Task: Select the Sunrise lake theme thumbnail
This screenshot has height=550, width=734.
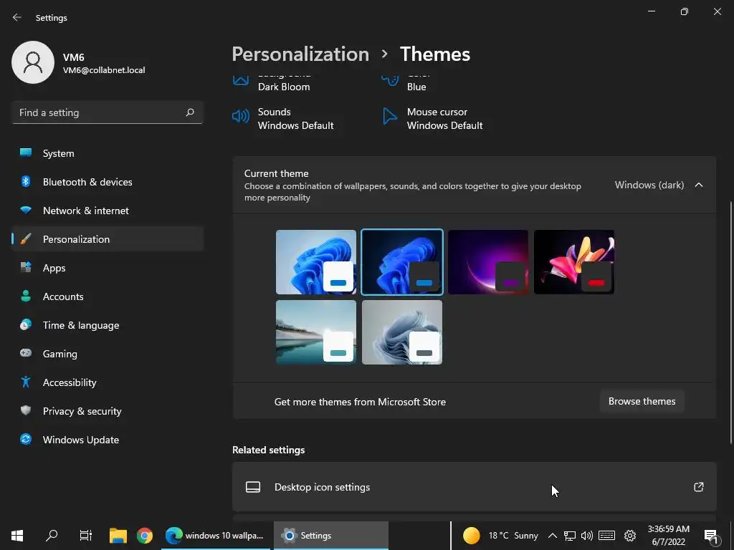Action: pyautogui.click(x=316, y=332)
